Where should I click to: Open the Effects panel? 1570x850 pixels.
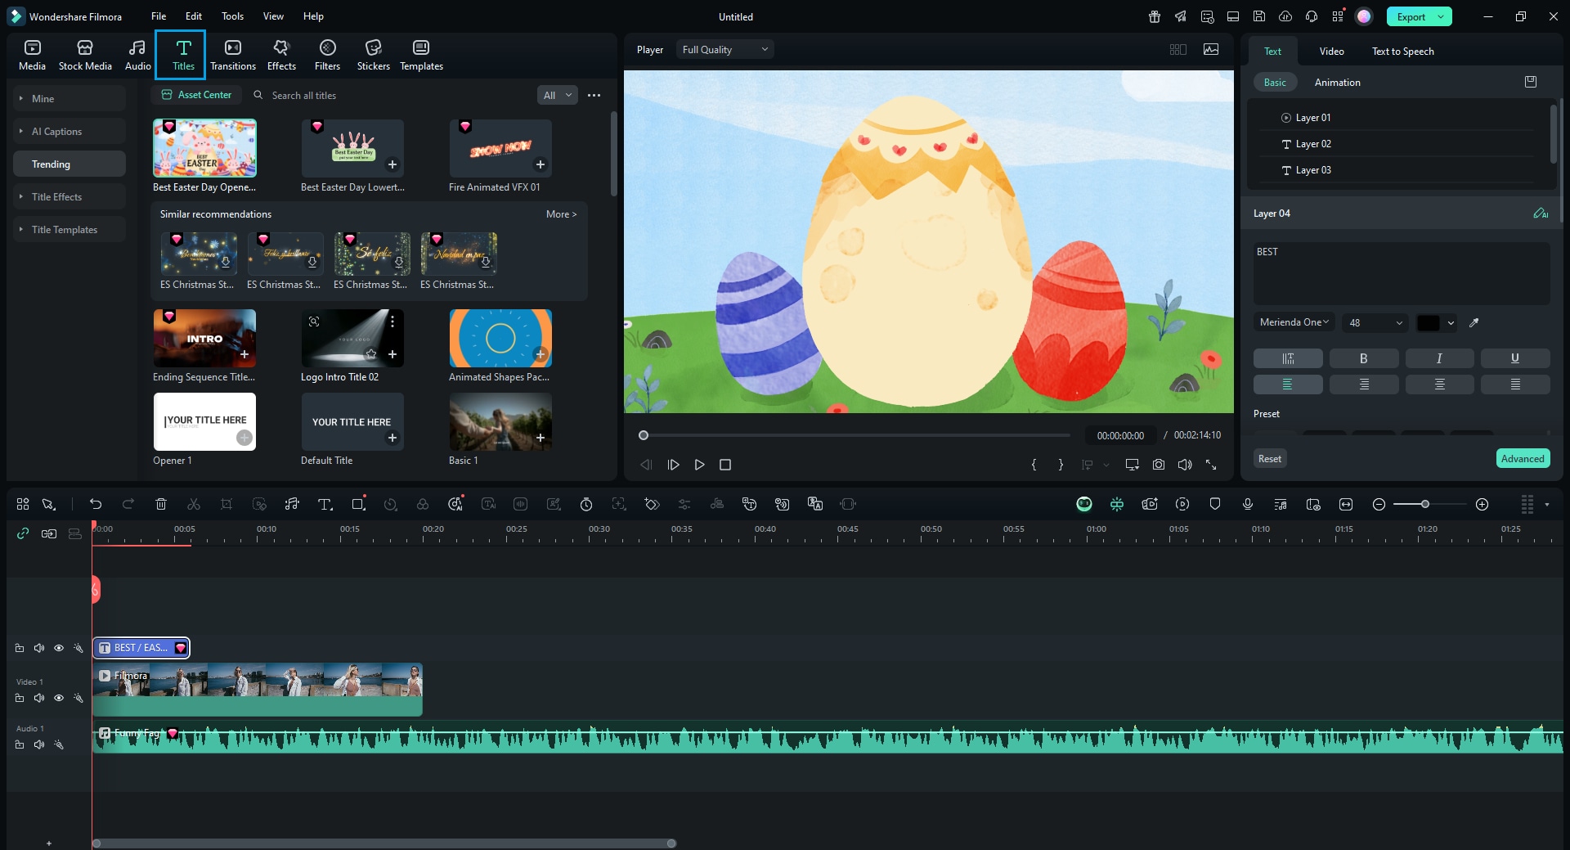(281, 55)
